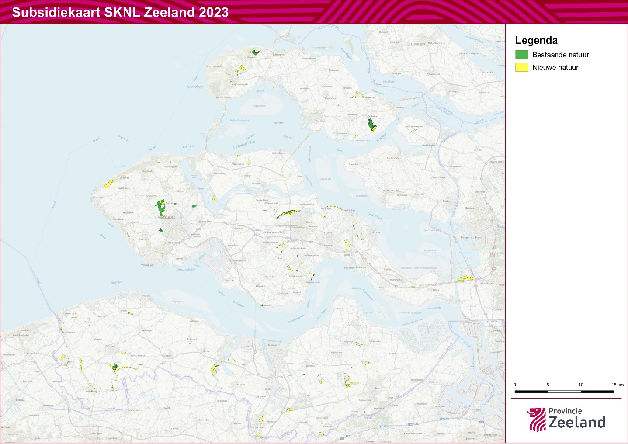Click the map title 'Subsidiekaart SKNL Zeeland 2023'
Screen dimensions: 628x444
point(120,12)
